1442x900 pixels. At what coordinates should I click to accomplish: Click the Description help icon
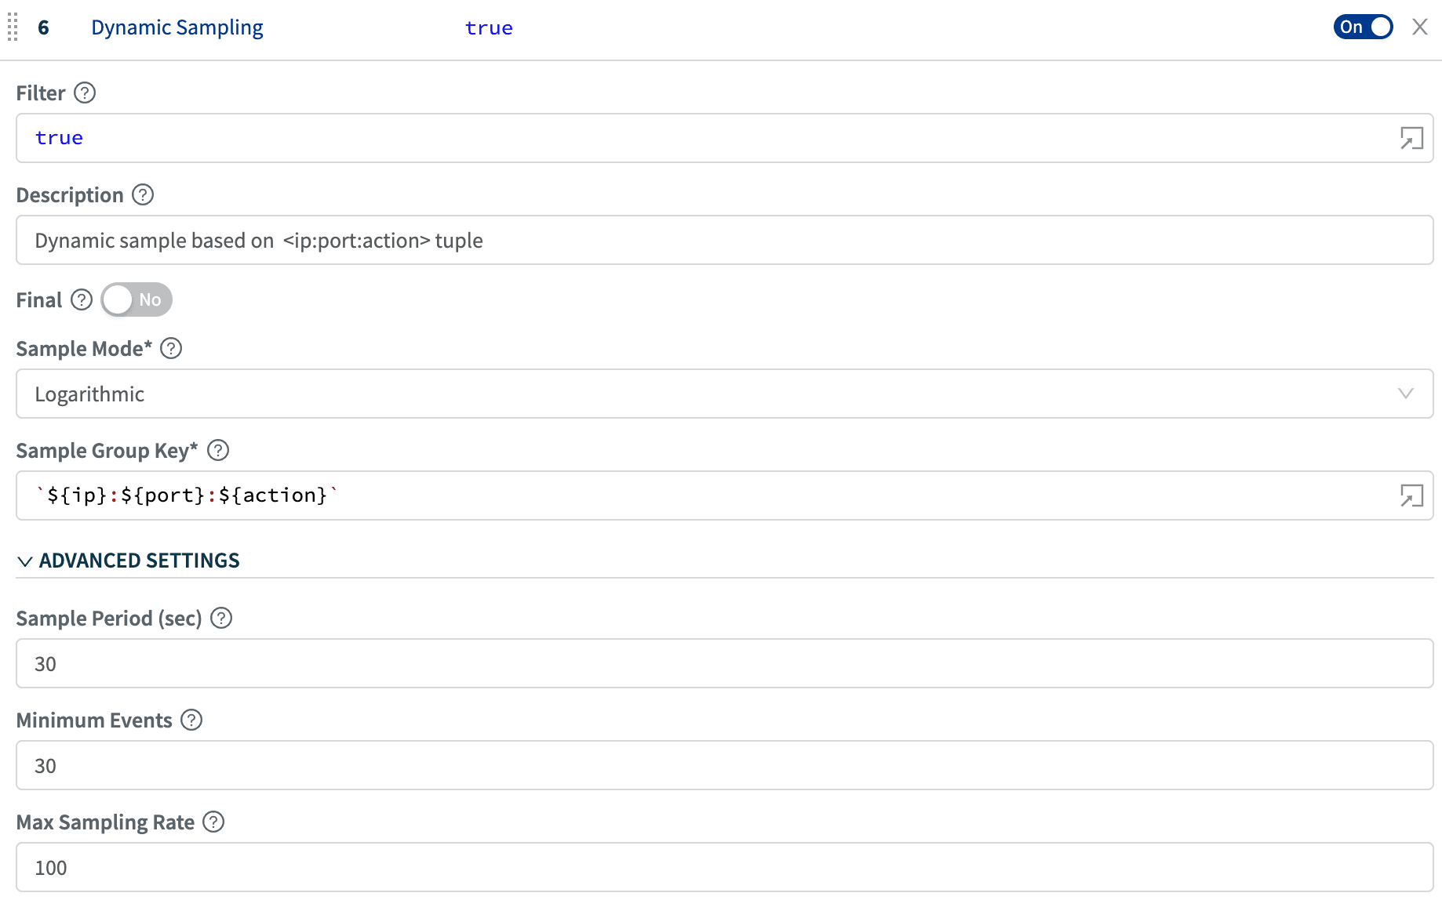pyautogui.click(x=142, y=194)
